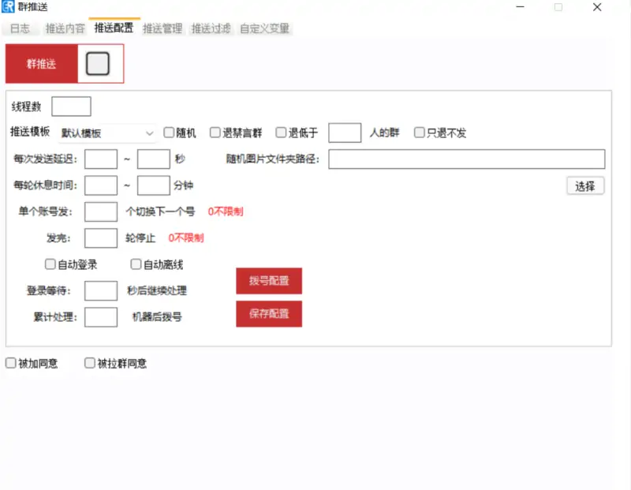Click the 选择 button to pick a folder
Viewport: 631px width, 490px height.
[585, 185]
